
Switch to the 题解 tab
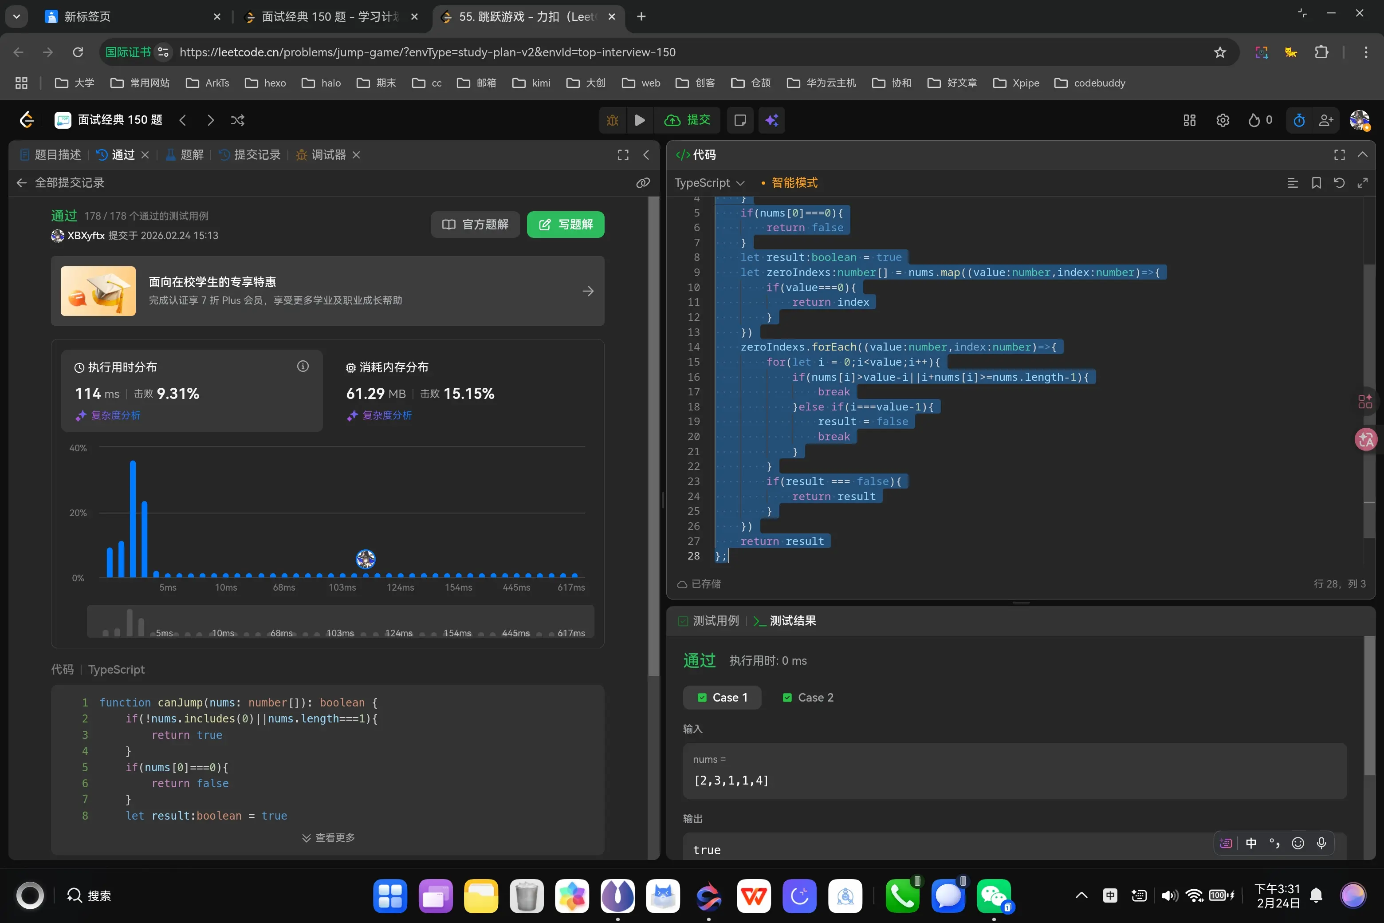pyautogui.click(x=185, y=155)
